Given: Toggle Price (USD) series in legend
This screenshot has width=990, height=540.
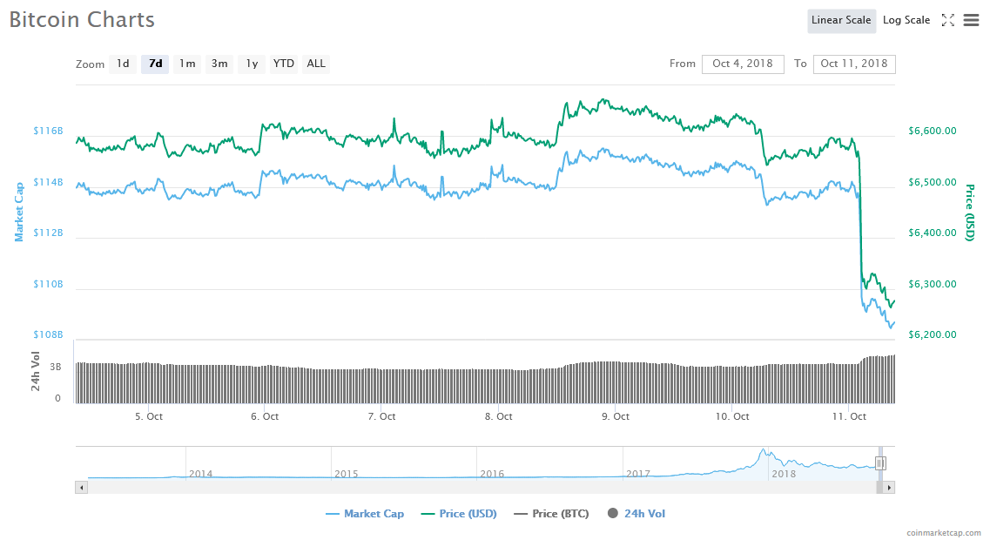Looking at the screenshot, I should tap(459, 514).
